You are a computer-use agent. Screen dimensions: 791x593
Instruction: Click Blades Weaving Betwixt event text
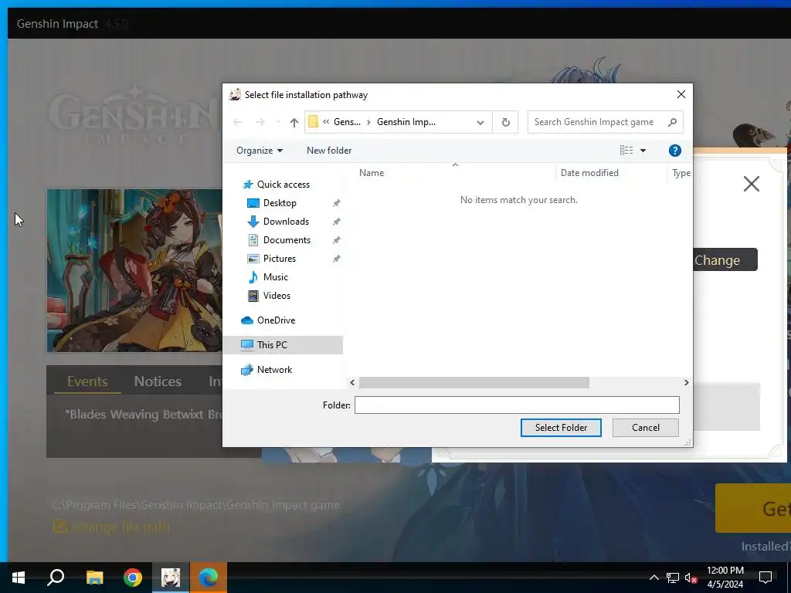[143, 414]
